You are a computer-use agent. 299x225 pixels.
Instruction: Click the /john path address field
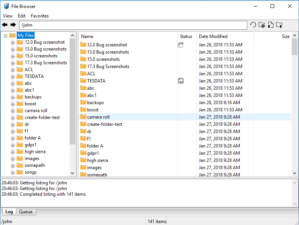133,25
